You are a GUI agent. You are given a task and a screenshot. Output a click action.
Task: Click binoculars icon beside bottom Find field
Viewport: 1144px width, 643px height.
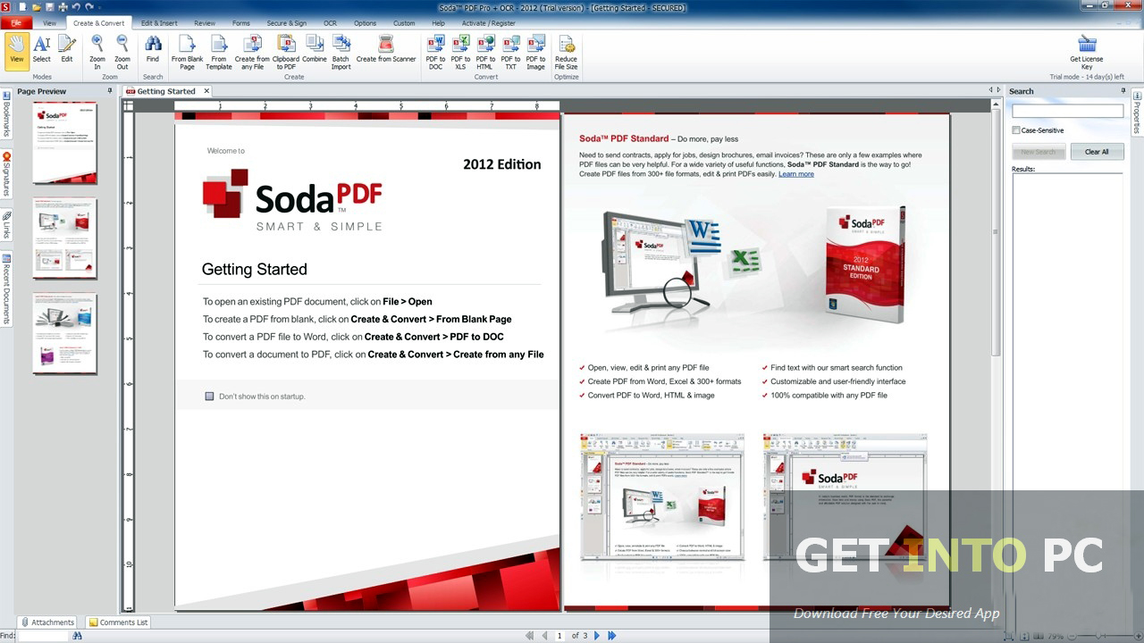coord(77,636)
